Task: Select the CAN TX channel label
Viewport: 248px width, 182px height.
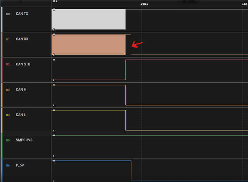Action: pos(22,14)
